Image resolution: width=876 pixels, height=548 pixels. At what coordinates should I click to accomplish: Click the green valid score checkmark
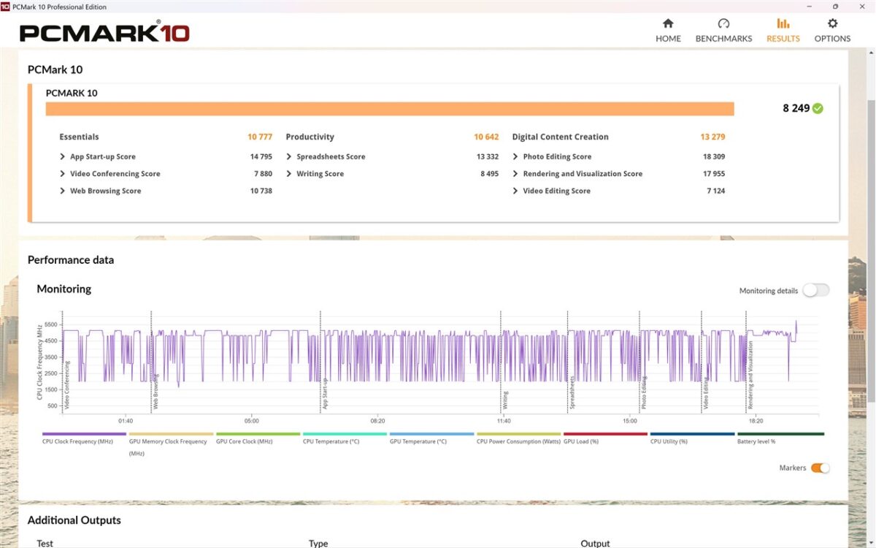point(818,108)
